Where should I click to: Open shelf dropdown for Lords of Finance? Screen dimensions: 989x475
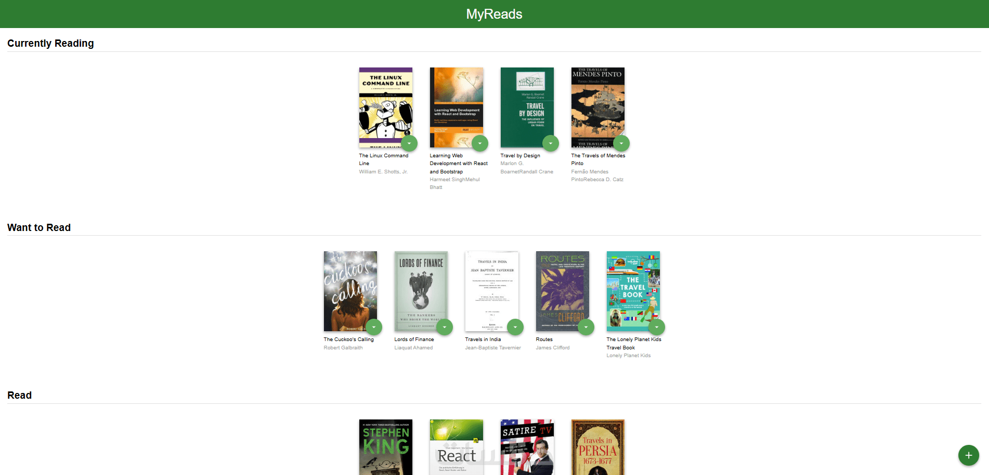tap(445, 327)
